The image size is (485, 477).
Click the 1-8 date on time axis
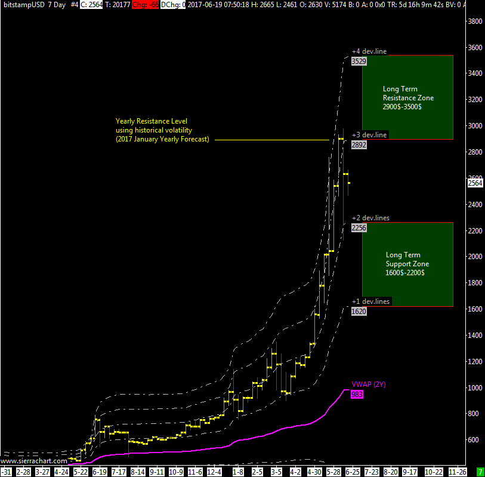(x=237, y=472)
